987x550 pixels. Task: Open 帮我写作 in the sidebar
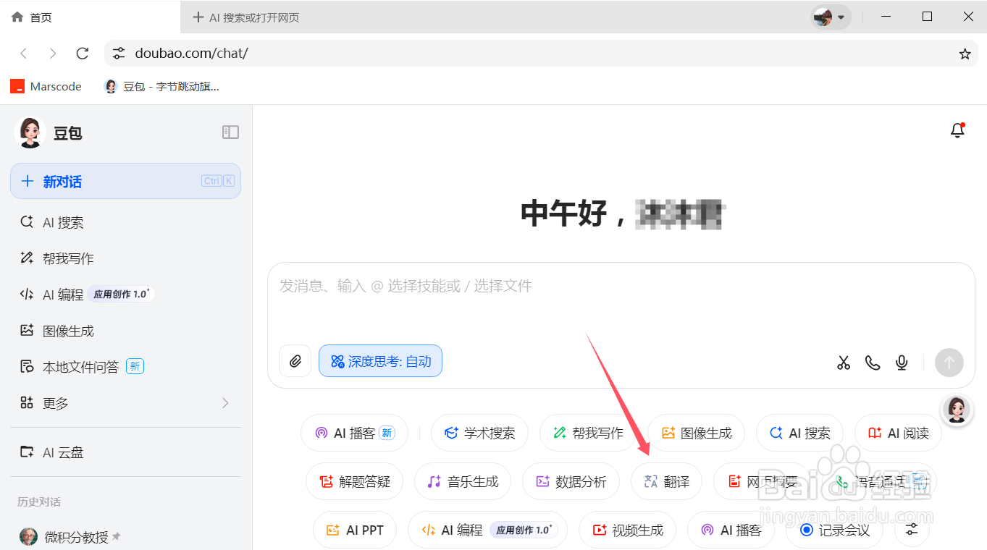coord(125,258)
